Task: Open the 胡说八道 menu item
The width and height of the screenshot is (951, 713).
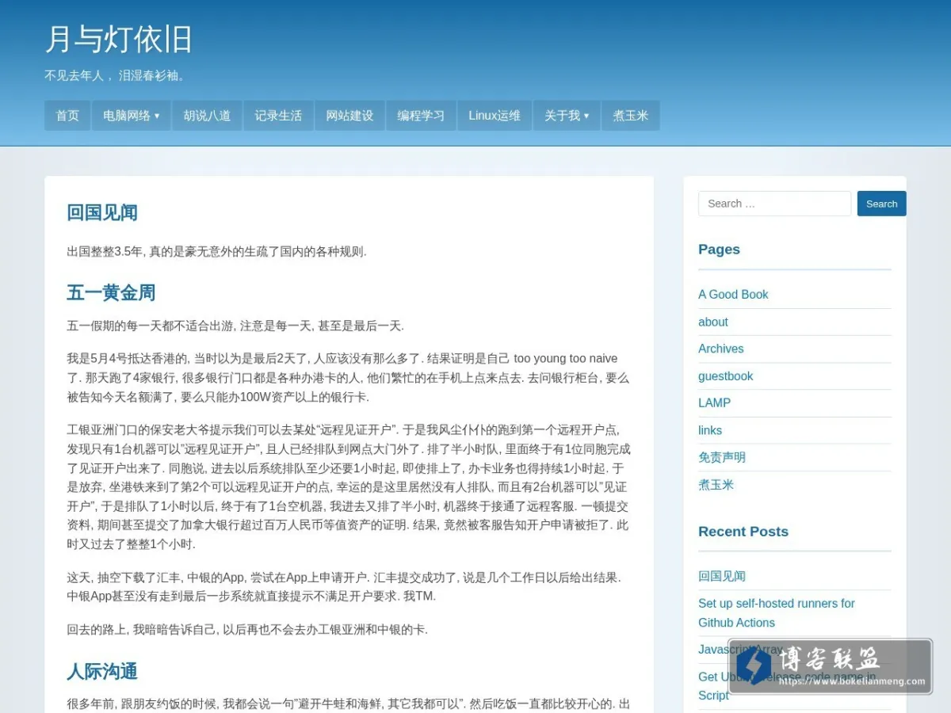Action: click(207, 116)
